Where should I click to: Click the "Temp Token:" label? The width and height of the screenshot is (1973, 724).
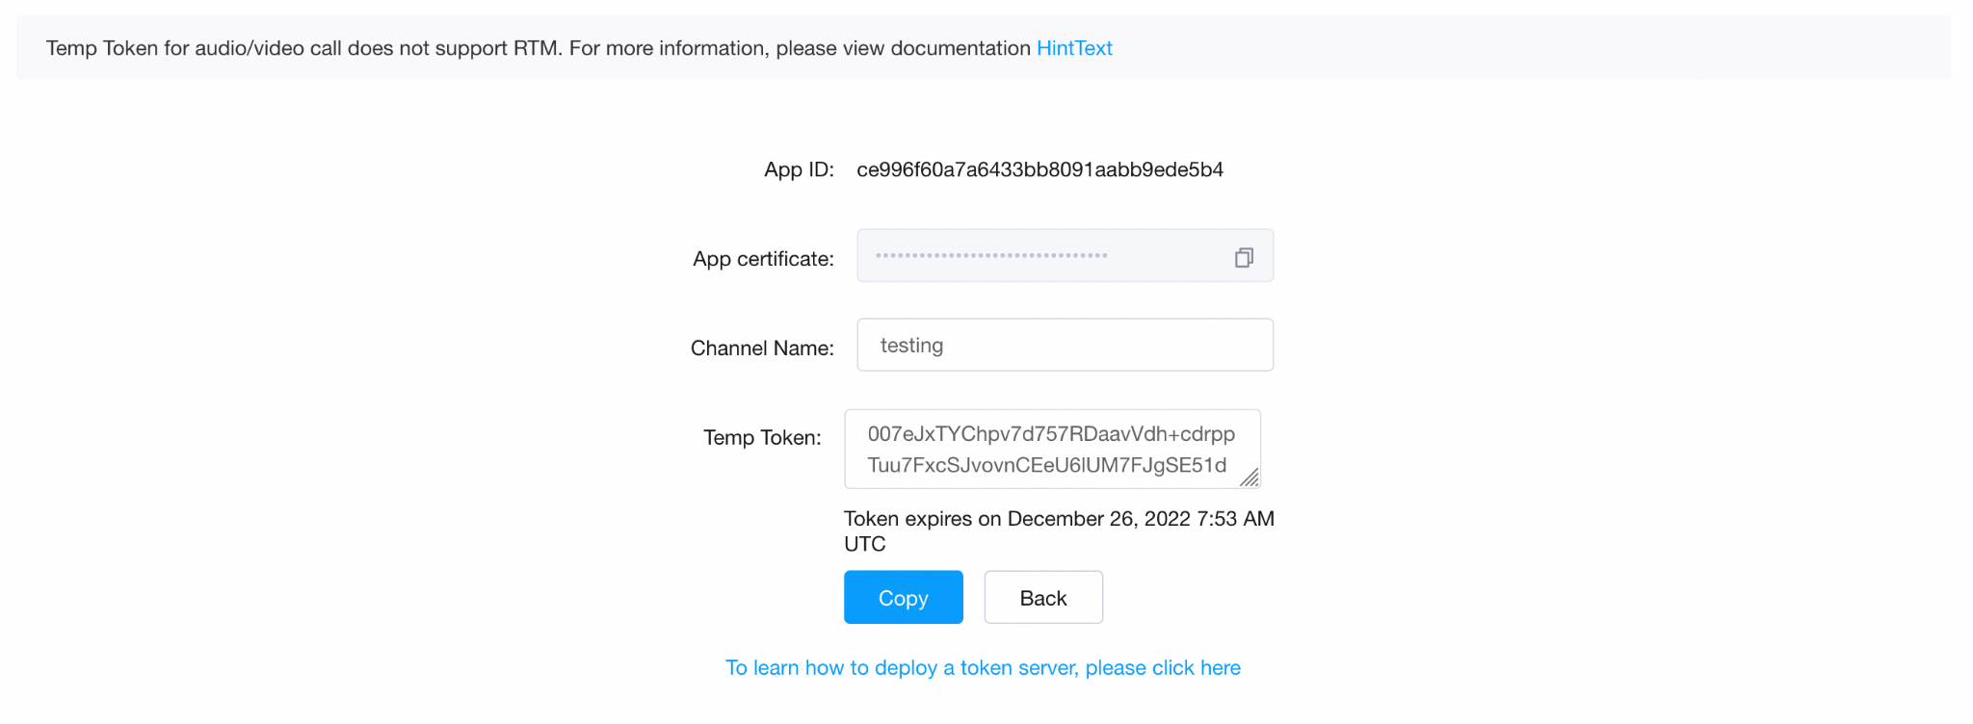tap(762, 438)
